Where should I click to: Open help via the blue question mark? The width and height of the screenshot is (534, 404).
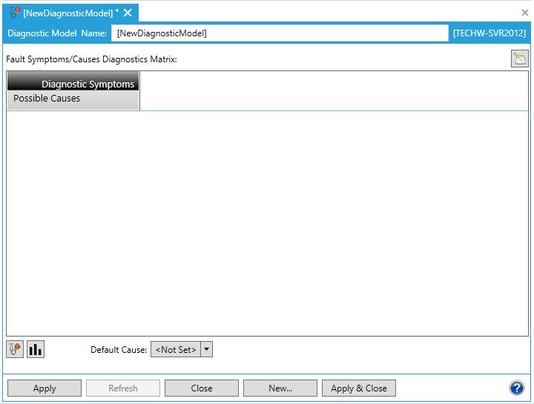[x=516, y=388]
